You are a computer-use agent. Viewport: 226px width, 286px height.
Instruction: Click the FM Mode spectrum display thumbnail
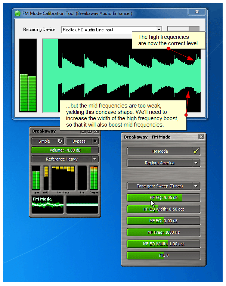coord(47,205)
